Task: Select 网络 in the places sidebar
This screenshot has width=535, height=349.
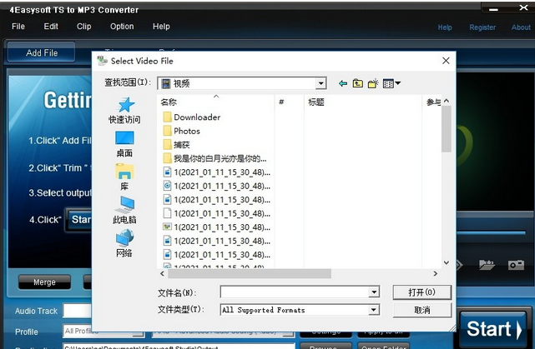Action: click(x=124, y=243)
